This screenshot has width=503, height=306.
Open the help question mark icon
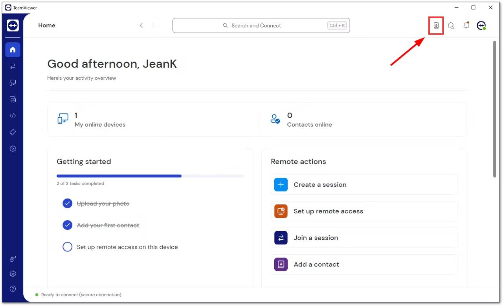click(13, 289)
